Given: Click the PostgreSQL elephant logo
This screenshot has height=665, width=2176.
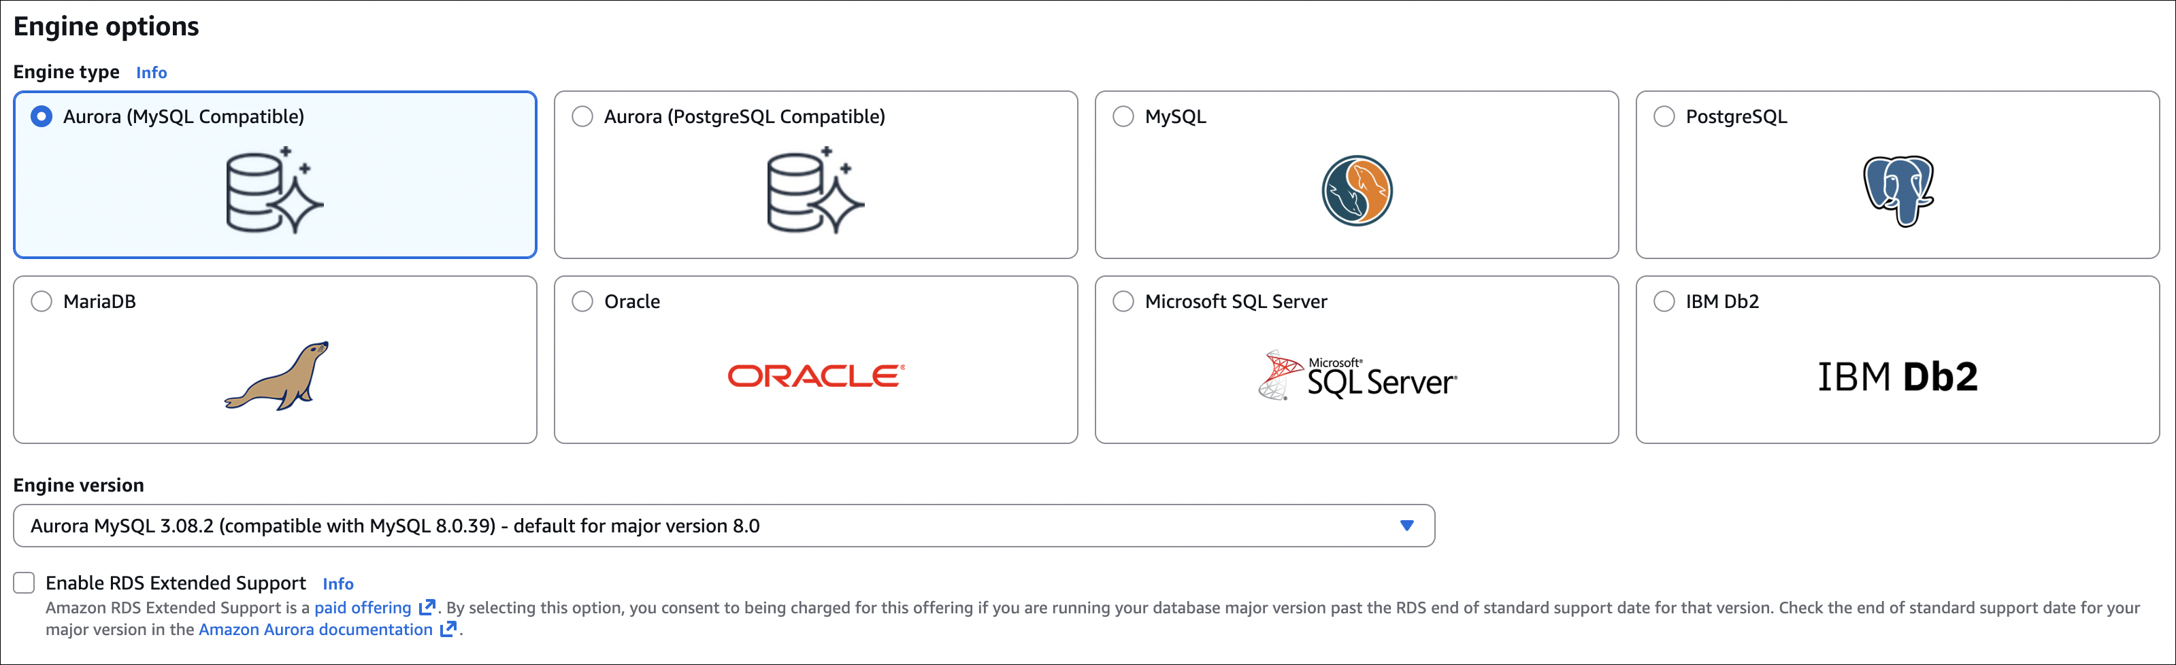Looking at the screenshot, I should coord(1897,190).
